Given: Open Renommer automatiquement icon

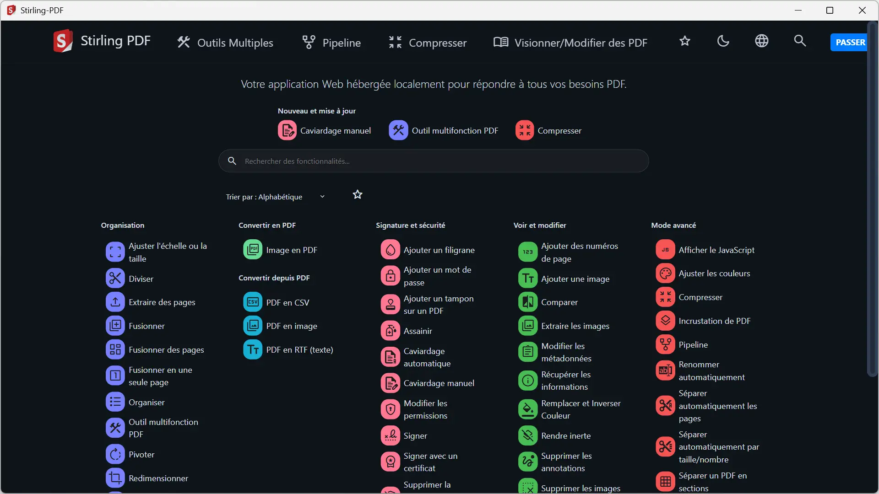Looking at the screenshot, I should [665, 370].
